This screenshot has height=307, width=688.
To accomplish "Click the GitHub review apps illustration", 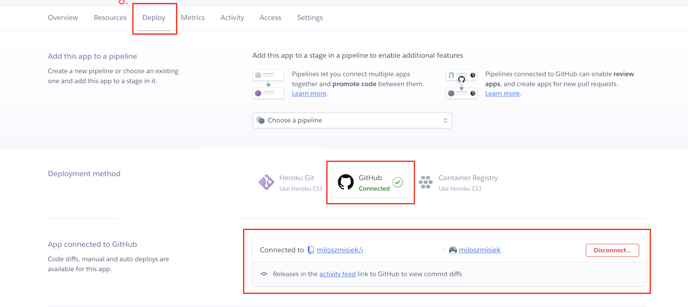I will 462,84.
